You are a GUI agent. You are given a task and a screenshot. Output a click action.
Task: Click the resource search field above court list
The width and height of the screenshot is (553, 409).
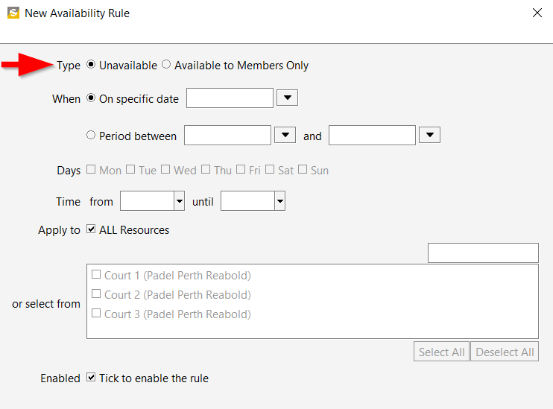(483, 253)
